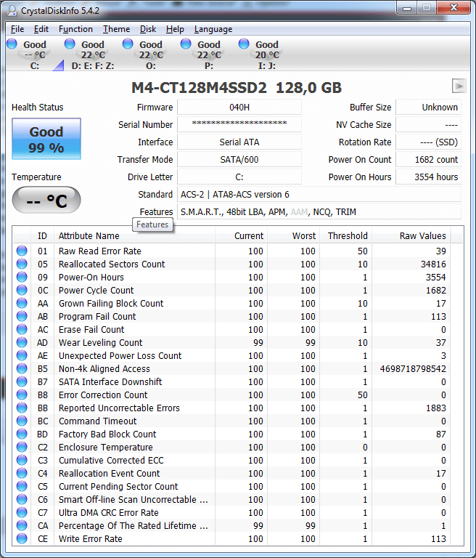Image resolution: width=476 pixels, height=558 pixels.
Task: Click the Power On Count field
Action: [428, 159]
